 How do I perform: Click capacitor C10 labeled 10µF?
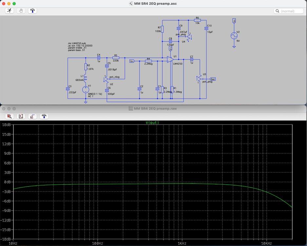pyautogui.click(x=207, y=28)
